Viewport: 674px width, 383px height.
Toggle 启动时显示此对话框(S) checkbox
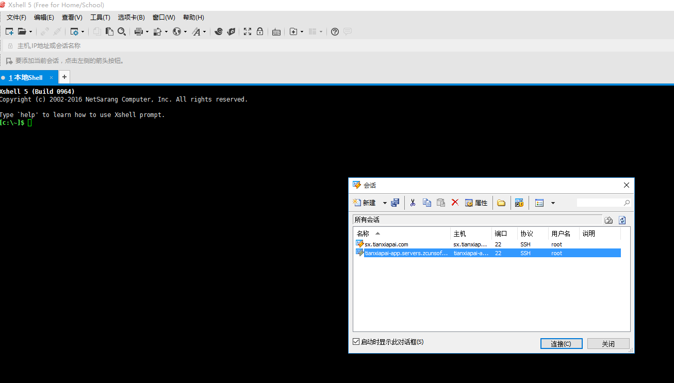tap(356, 342)
